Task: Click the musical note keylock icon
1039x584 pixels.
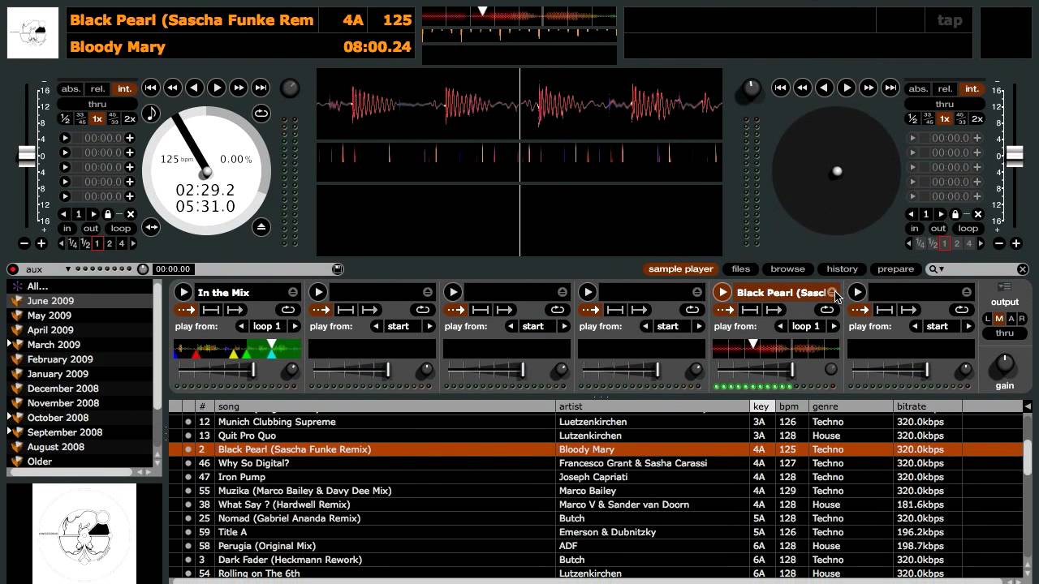Action: click(151, 114)
